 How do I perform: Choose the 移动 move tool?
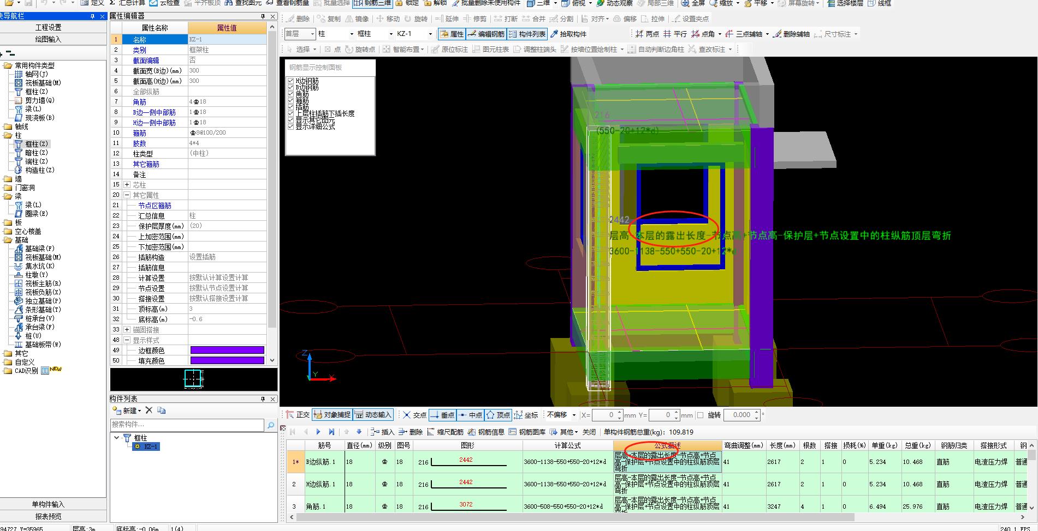point(388,19)
